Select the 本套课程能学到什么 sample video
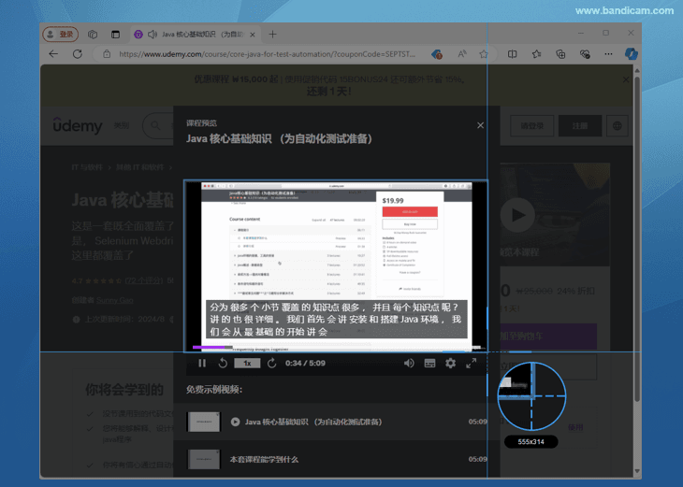 point(336,459)
